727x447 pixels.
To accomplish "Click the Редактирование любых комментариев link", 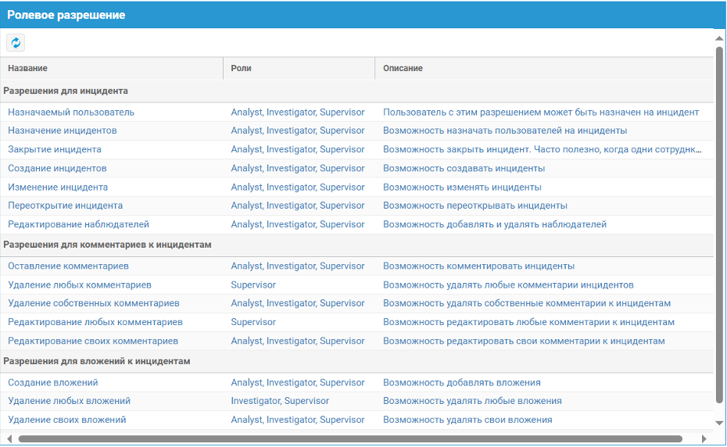I will 95,323.
